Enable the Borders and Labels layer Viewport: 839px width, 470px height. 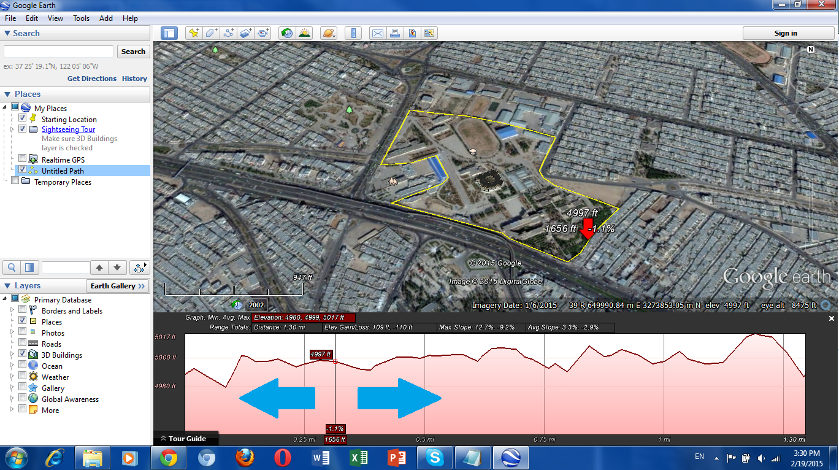click(x=23, y=310)
